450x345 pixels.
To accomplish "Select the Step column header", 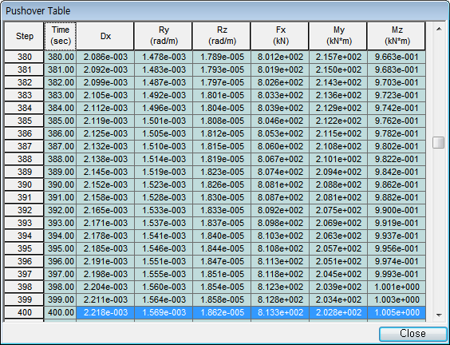I will pos(25,36).
